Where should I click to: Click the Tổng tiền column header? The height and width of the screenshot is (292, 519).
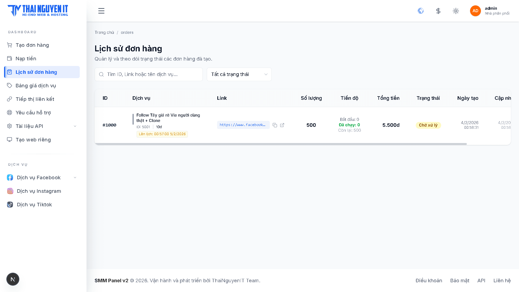[x=388, y=98]
